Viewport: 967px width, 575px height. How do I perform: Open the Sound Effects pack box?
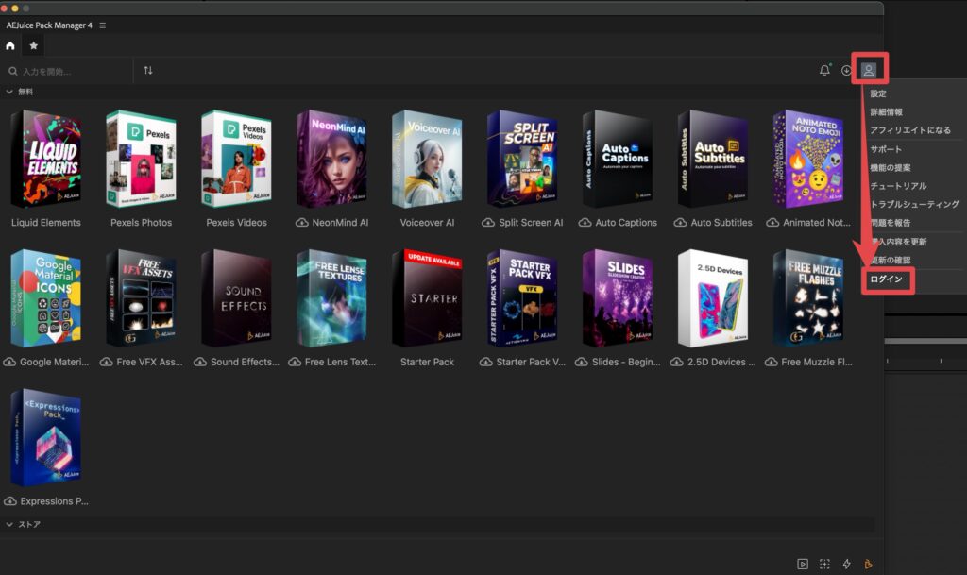[x=237, y=298]
